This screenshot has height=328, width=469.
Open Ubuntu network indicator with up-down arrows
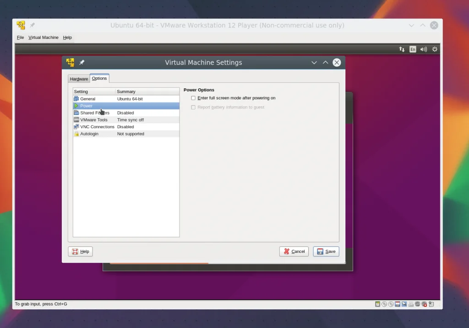click(402, 49)
